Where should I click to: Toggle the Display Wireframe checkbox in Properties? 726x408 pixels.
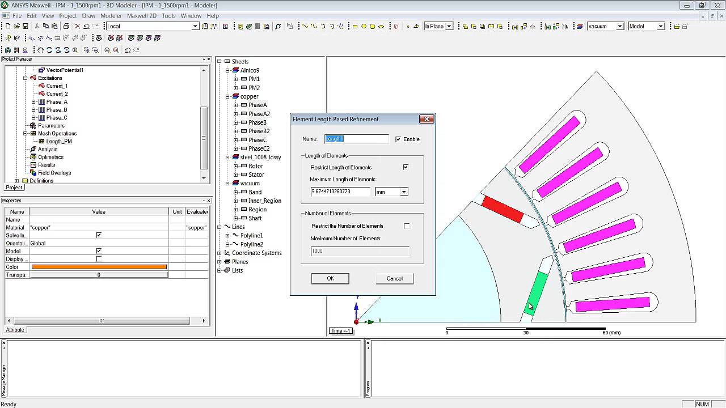99,259
